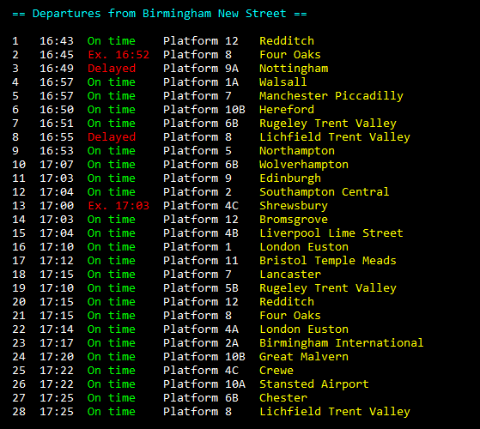
Task: Click the Delayed status at 16:55
Action: click(112, 137)
